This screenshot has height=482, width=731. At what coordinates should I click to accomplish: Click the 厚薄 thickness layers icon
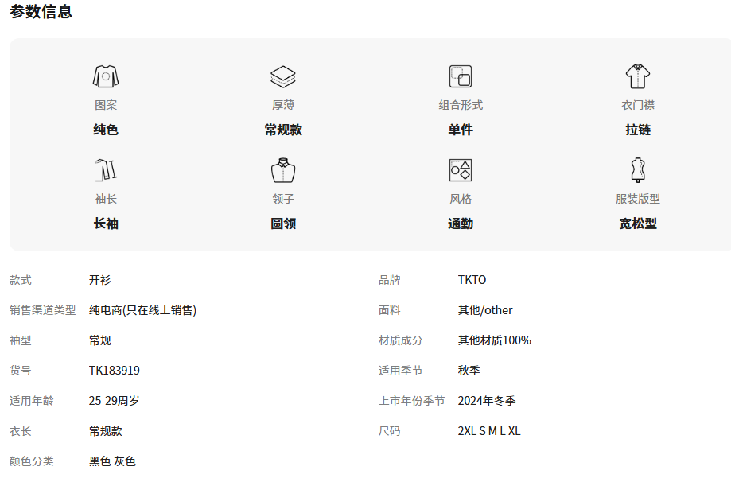283,77
